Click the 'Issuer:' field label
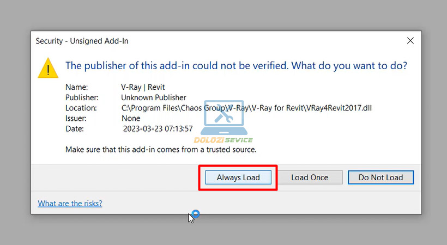 click(x=77, y=118)
